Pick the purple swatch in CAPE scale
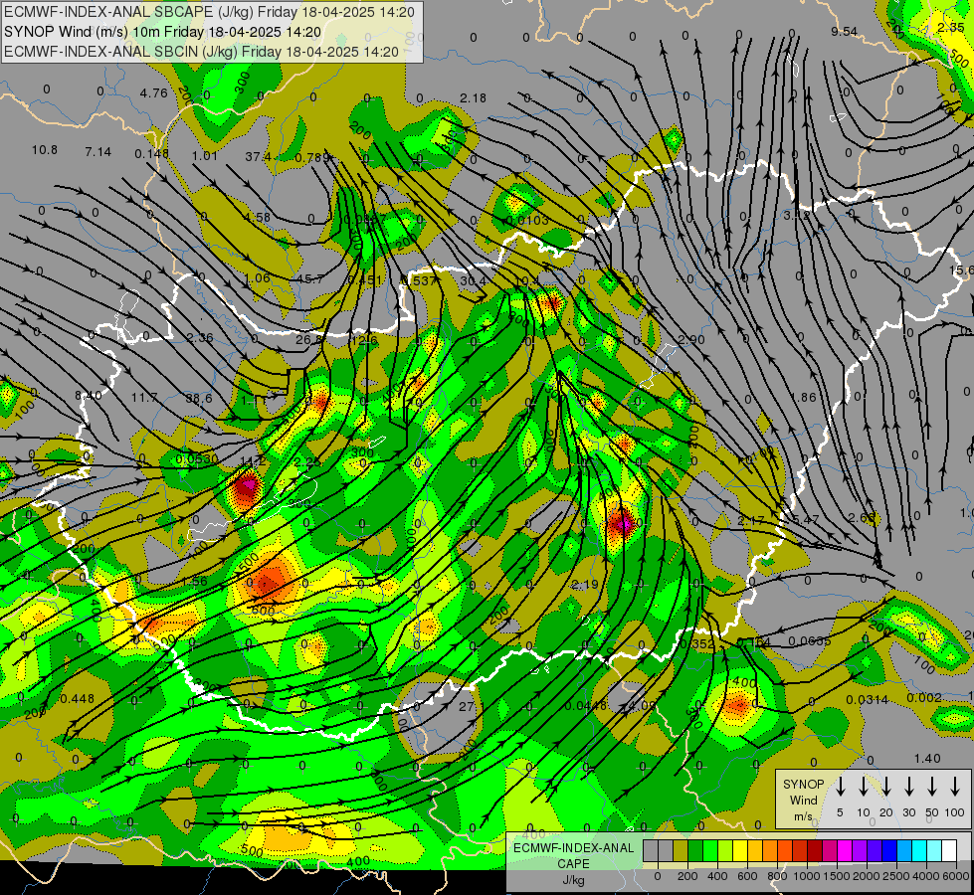Screen dimensions: 974x895 (859, 851)
